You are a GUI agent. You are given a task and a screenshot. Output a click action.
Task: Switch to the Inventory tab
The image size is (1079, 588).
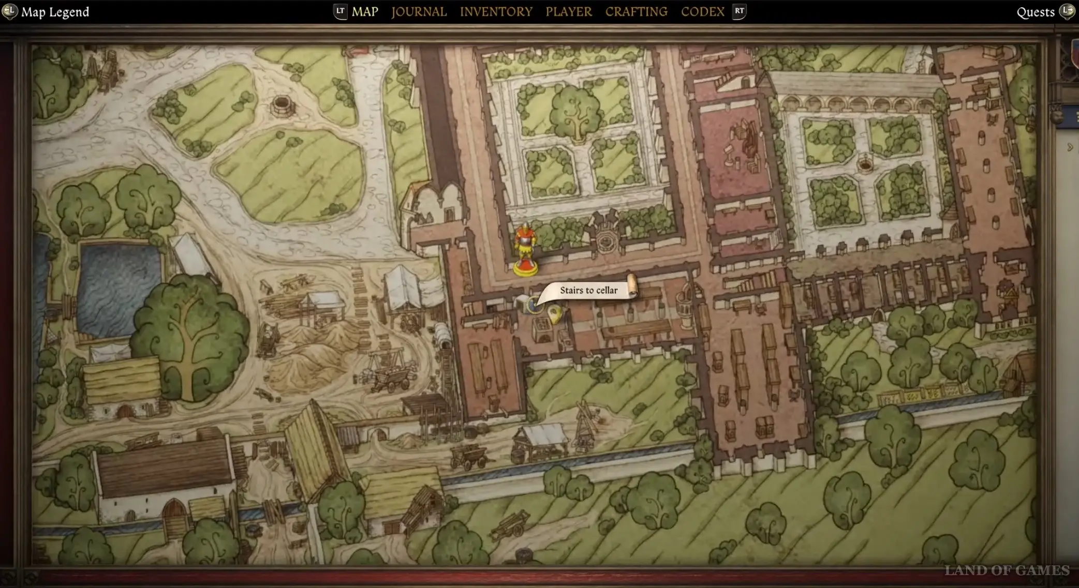(496, 11)
